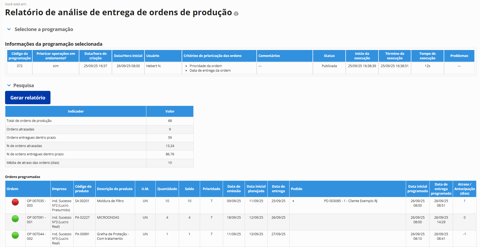The width and height of the screenshot is (480, 247).
Task: Click the printer icon beside the report title
Action: pyautogui.click(x=236, y=14)
